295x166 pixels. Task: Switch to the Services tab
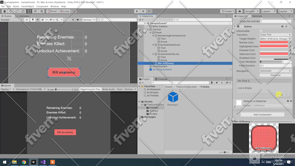click(x=257, y=16)
